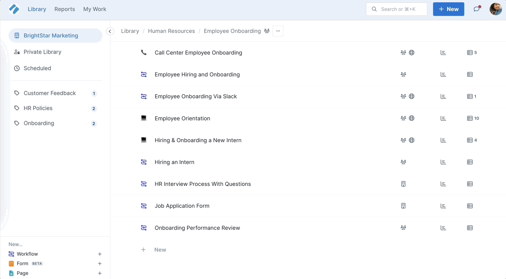506x279 pixels.
Task: Click workflow icon of Employee Hiring and Onboarding
Action: (x=144, y=75)
